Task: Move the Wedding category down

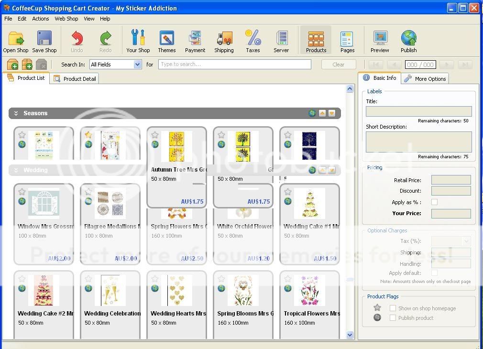Action: (332, 170)
